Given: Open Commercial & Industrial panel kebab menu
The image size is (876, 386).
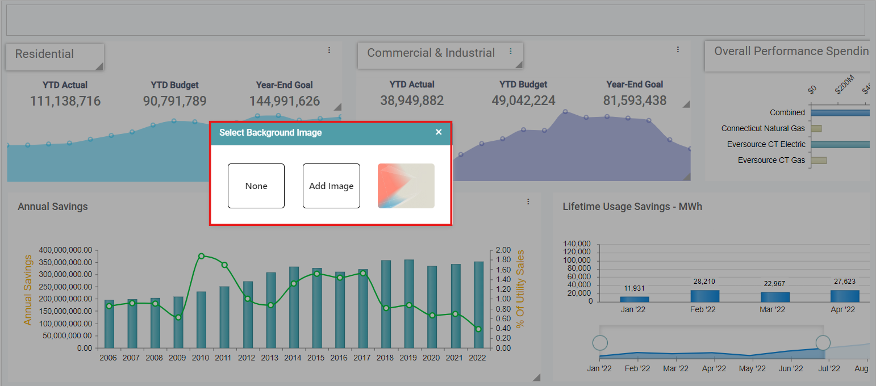Looking at the screenshot, I should coord(678,49).
